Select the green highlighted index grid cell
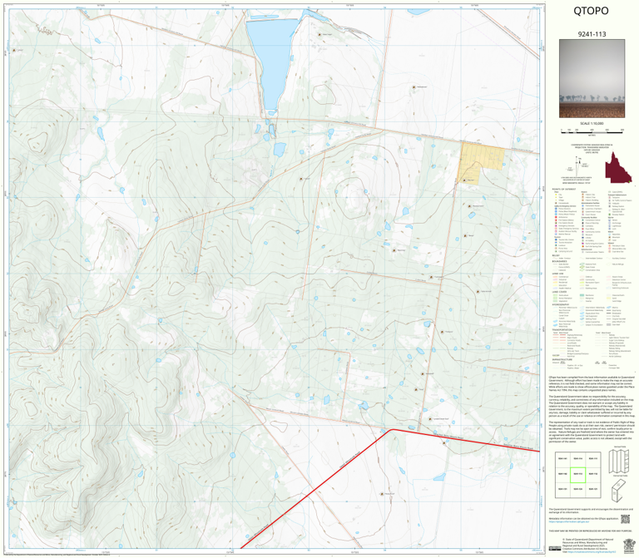 point(578,475)
